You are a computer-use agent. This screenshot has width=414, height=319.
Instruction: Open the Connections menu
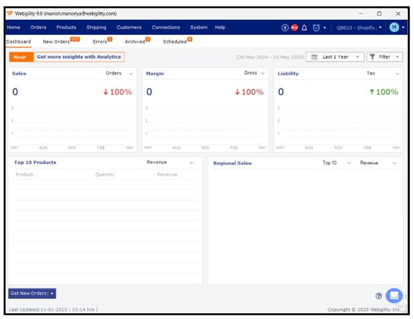165,28
